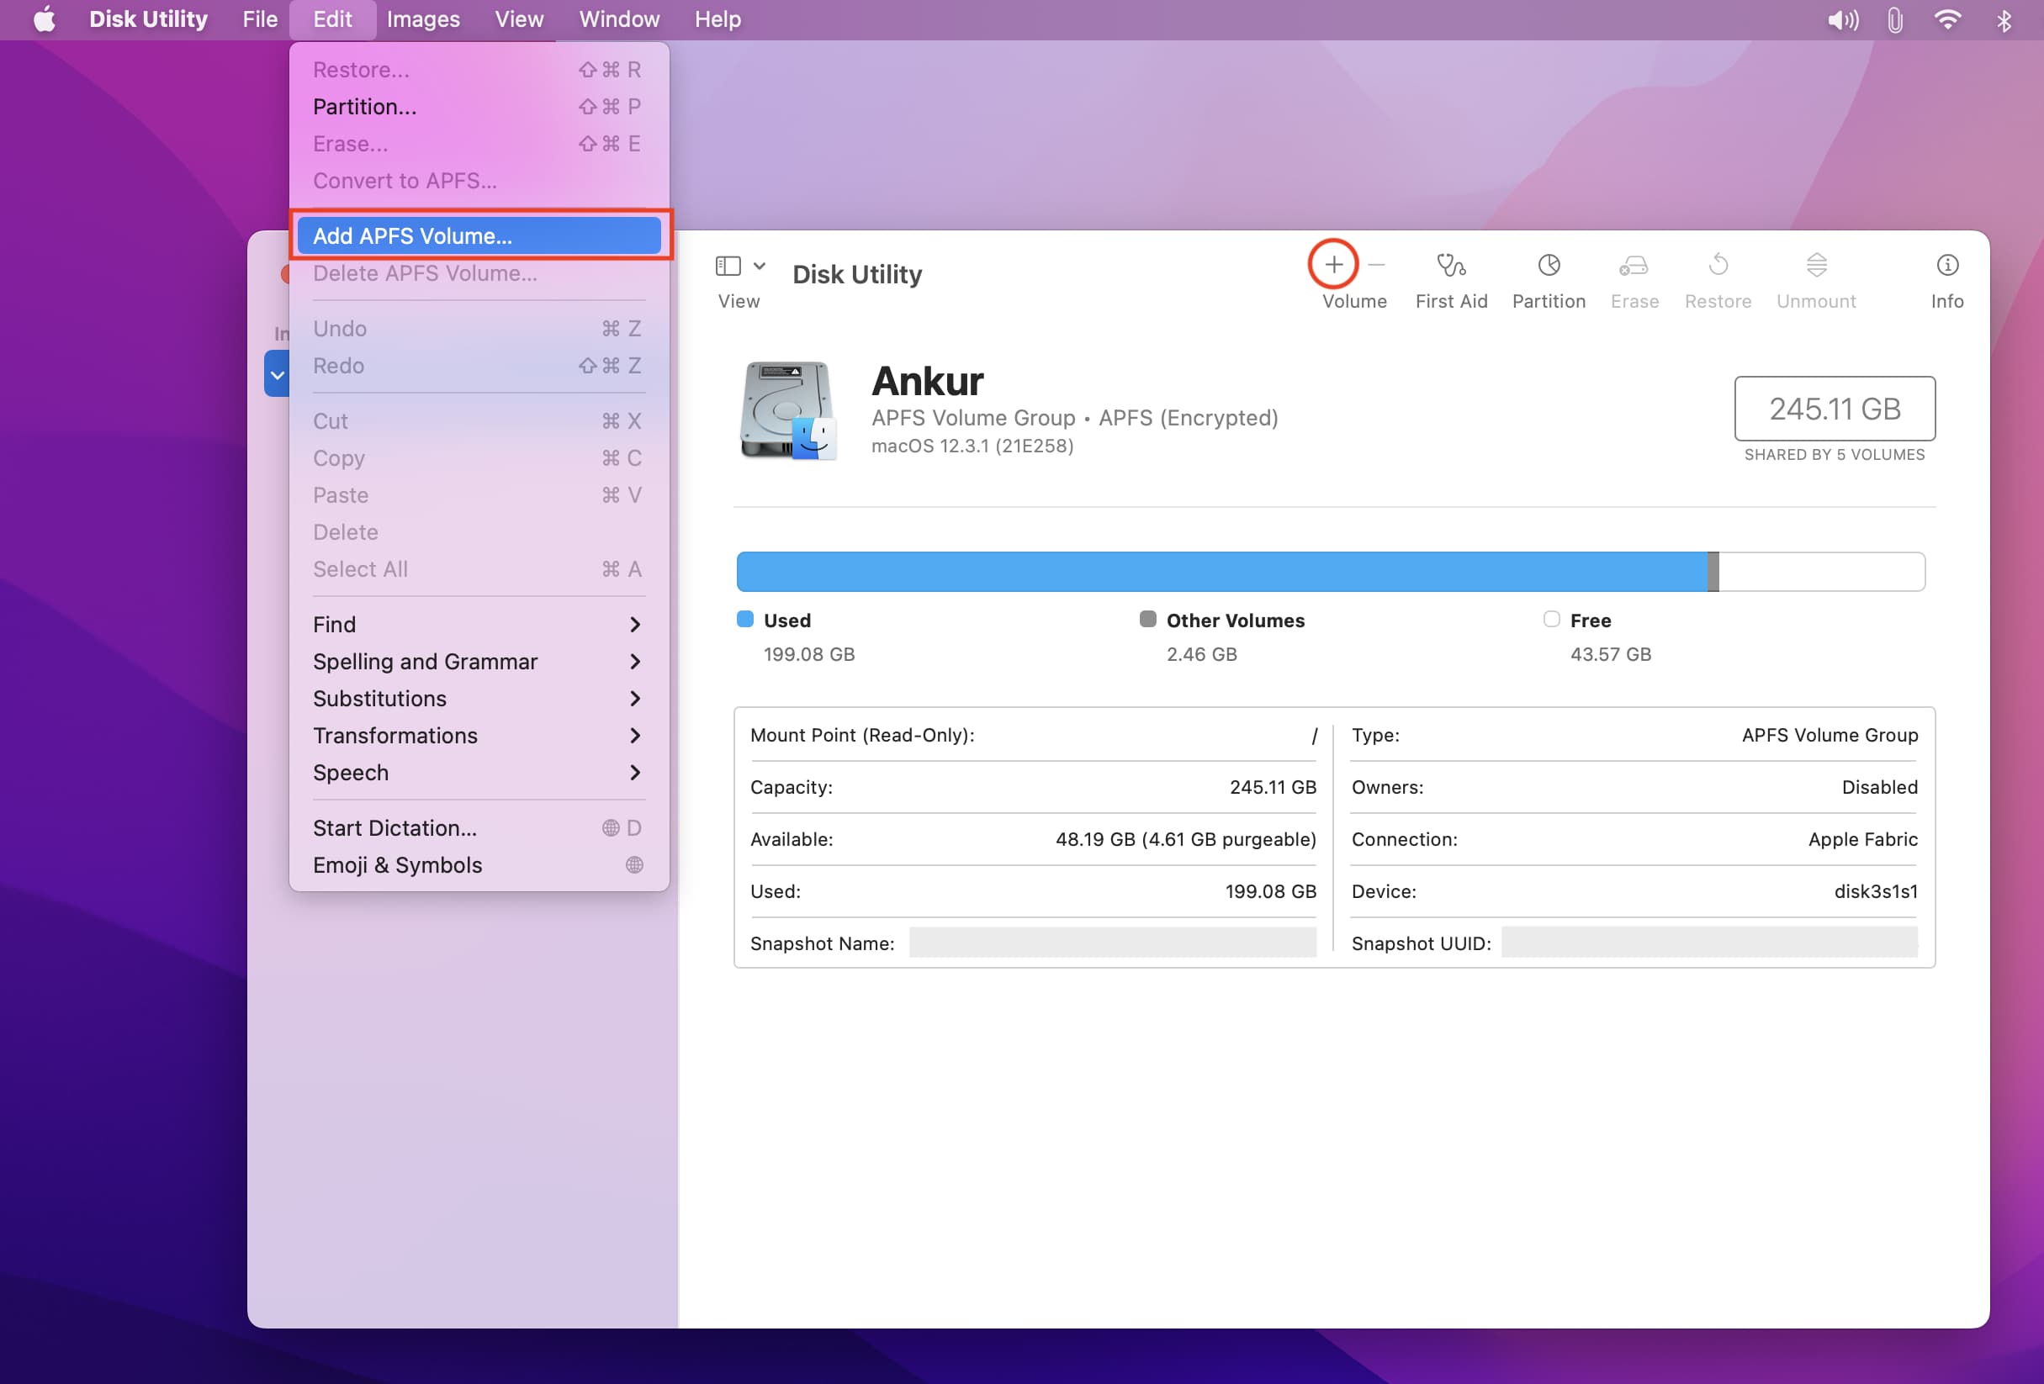Image resolution: width=2044 pixels, height=1384 pixels.
Task: Click the remove Volume minus icon
Action: coord(1376,265)
